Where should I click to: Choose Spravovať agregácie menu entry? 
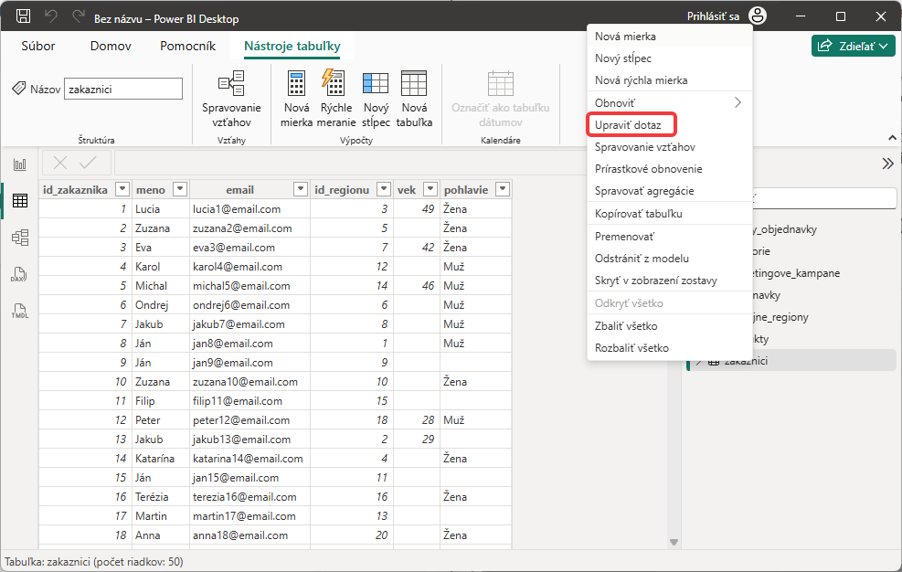670,190
